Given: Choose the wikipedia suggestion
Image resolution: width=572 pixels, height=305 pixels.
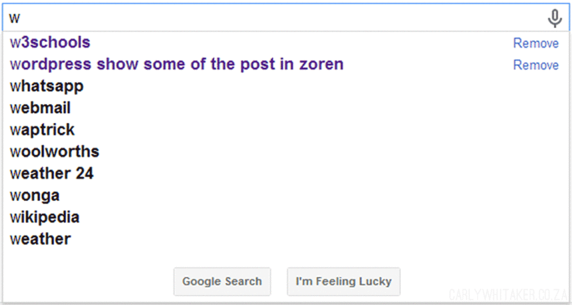Looking at the screenshot, I should coord(45,217).
